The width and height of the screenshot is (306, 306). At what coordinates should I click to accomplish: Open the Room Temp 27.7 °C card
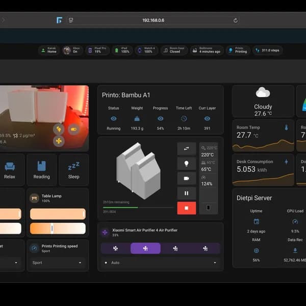point(263,136)
